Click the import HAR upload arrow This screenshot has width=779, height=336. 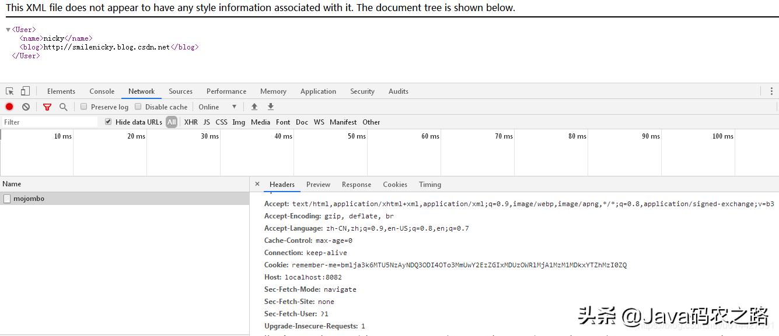pos(254,107)
